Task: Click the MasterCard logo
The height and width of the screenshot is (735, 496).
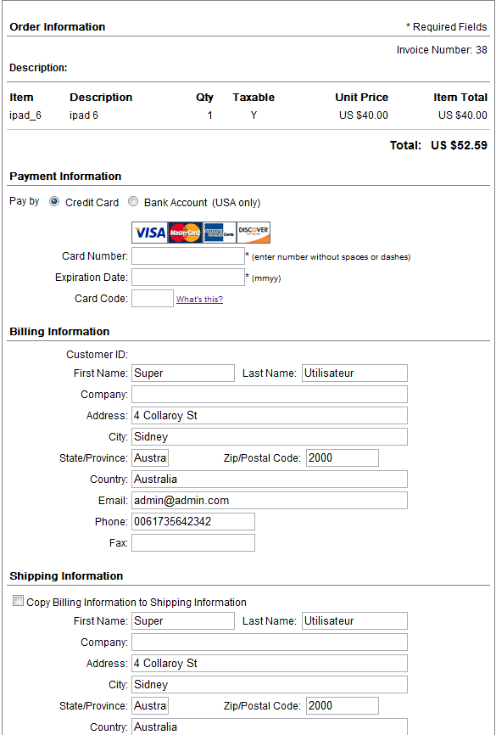Action: pos(185,233)
